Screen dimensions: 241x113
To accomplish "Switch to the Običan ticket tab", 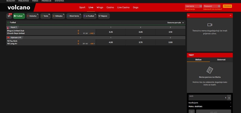I will [x=198, y=60].
